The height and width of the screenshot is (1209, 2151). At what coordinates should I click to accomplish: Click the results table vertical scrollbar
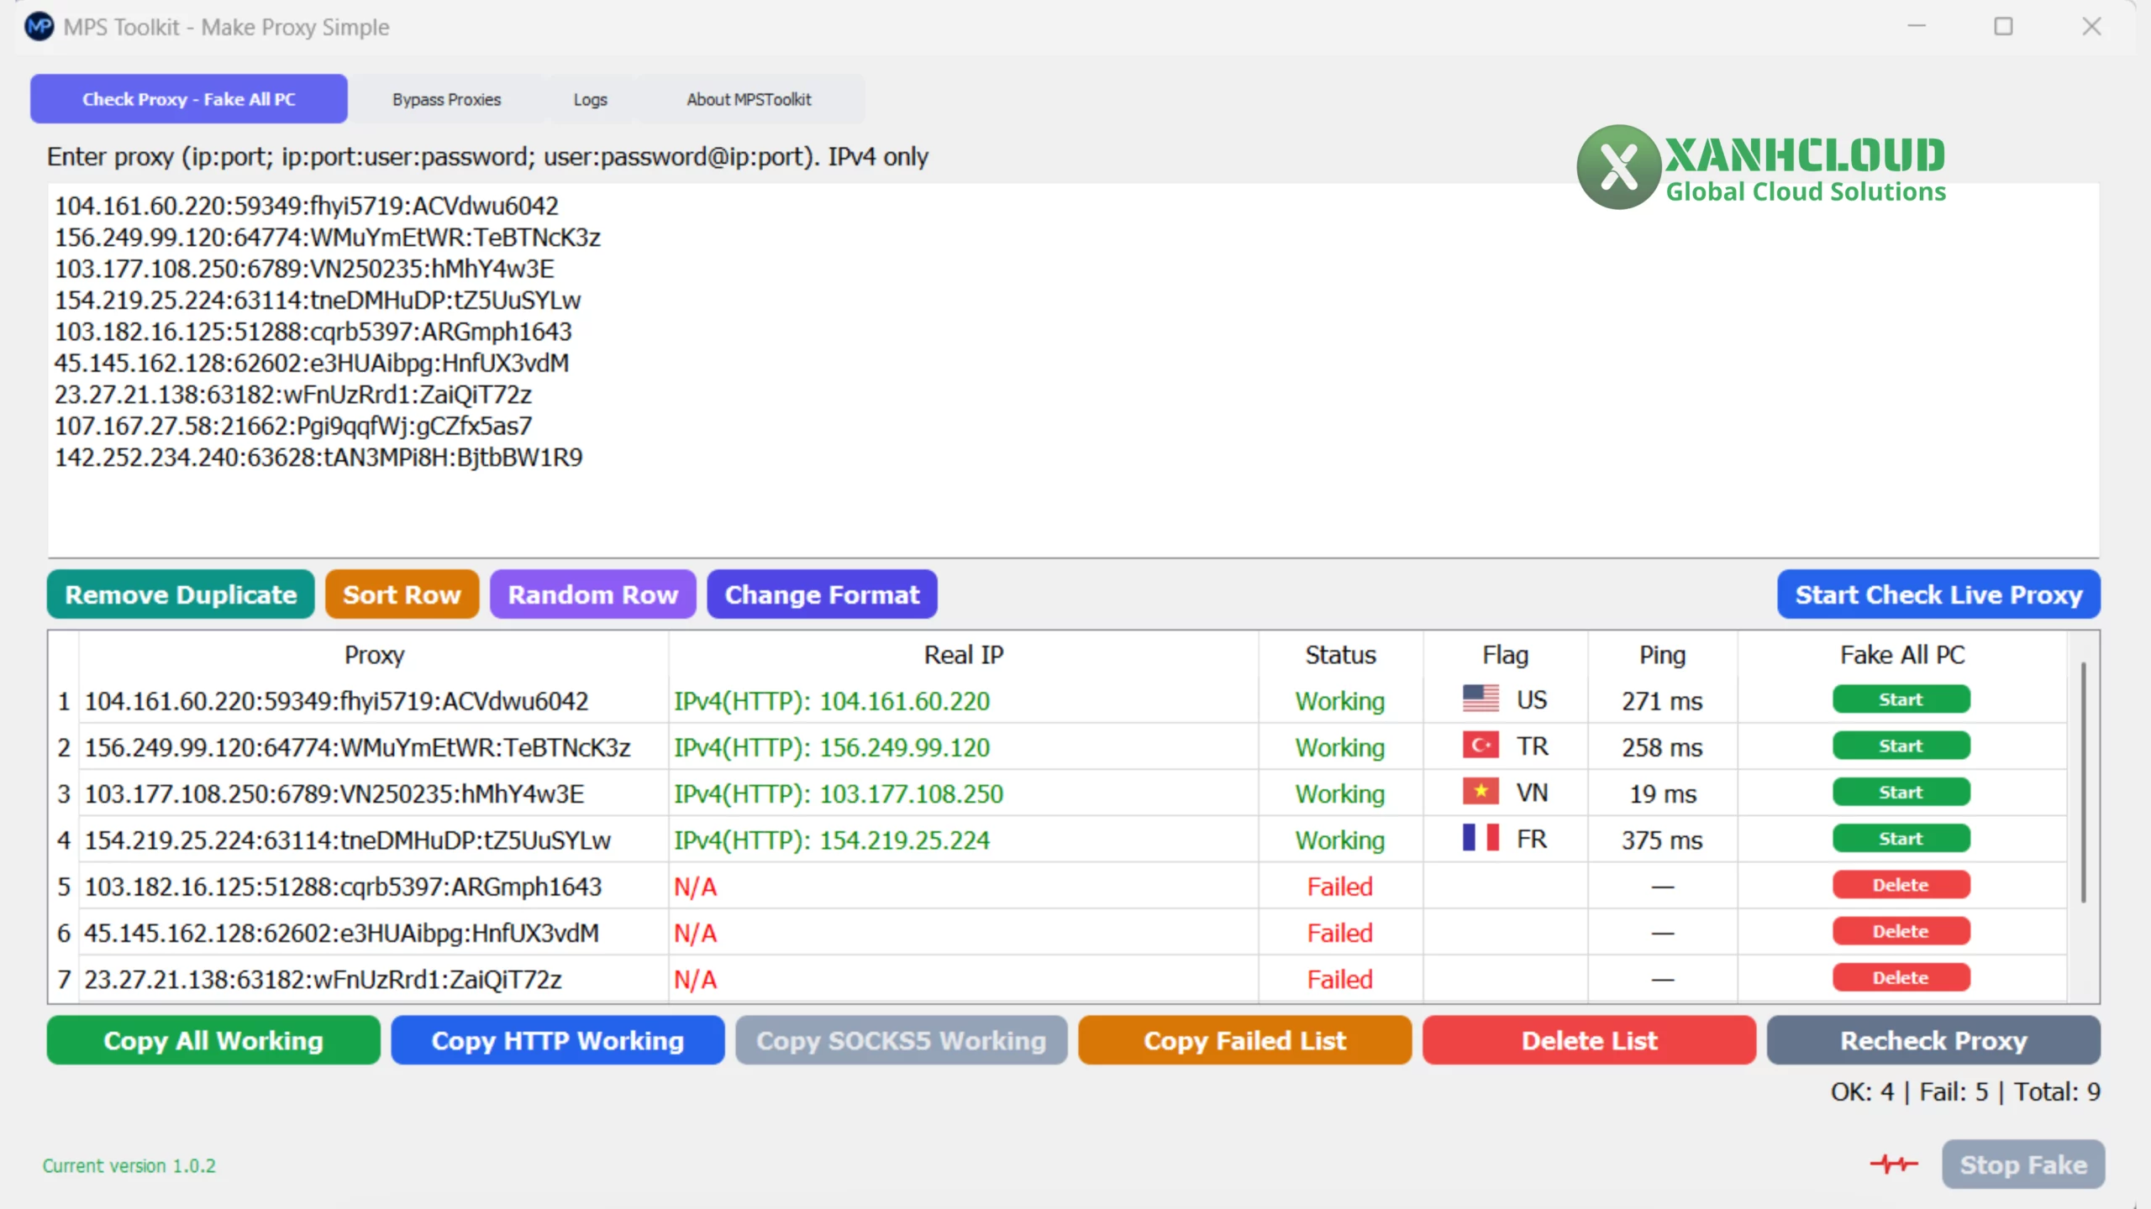2083,781
